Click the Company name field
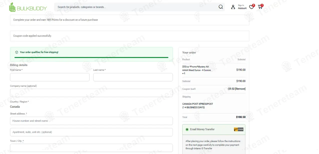The image size is (319, 154). click(x=91, y=93)
